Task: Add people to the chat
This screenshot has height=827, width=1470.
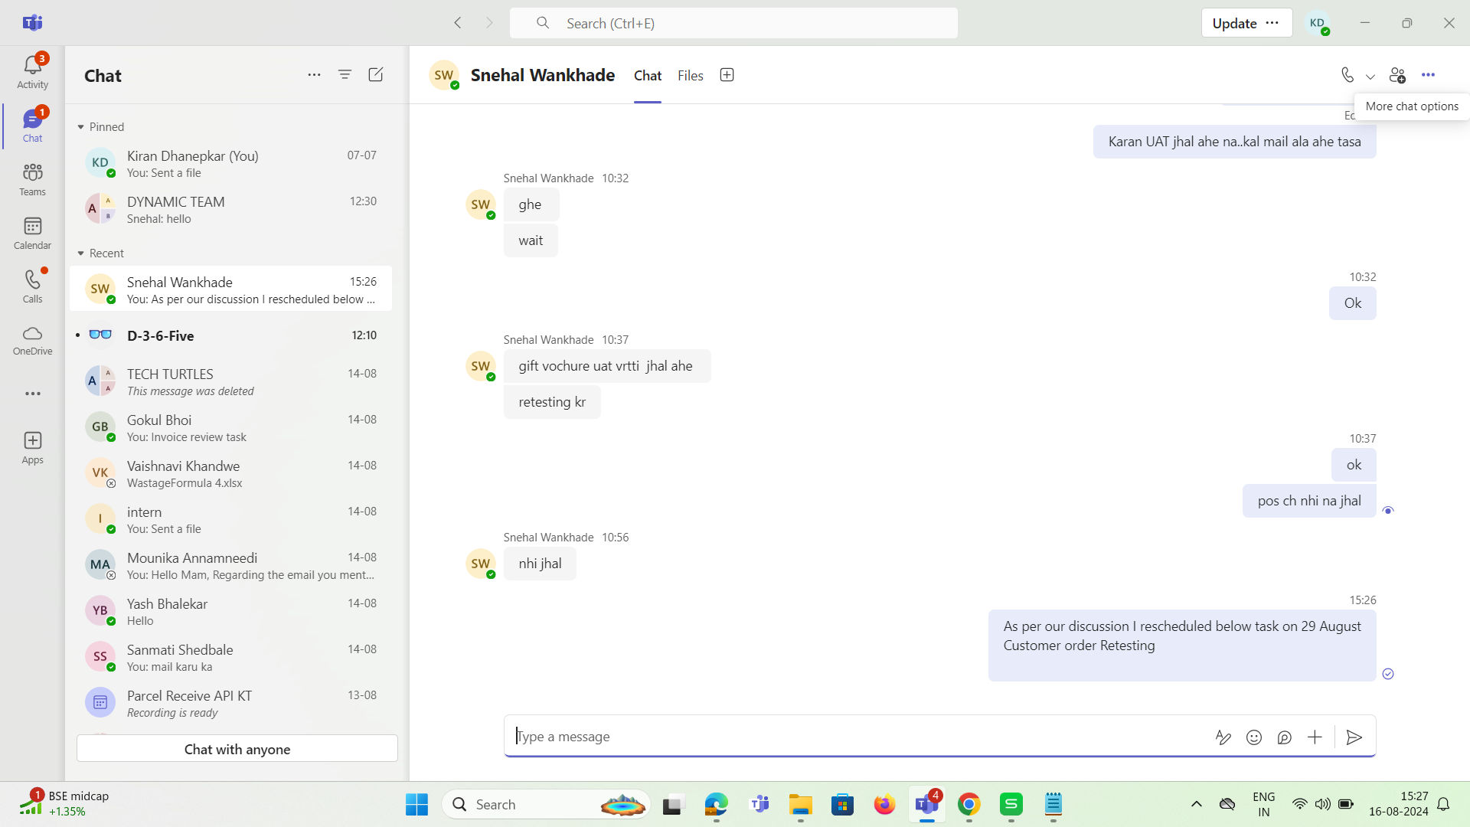Action: pos(1397,75)
